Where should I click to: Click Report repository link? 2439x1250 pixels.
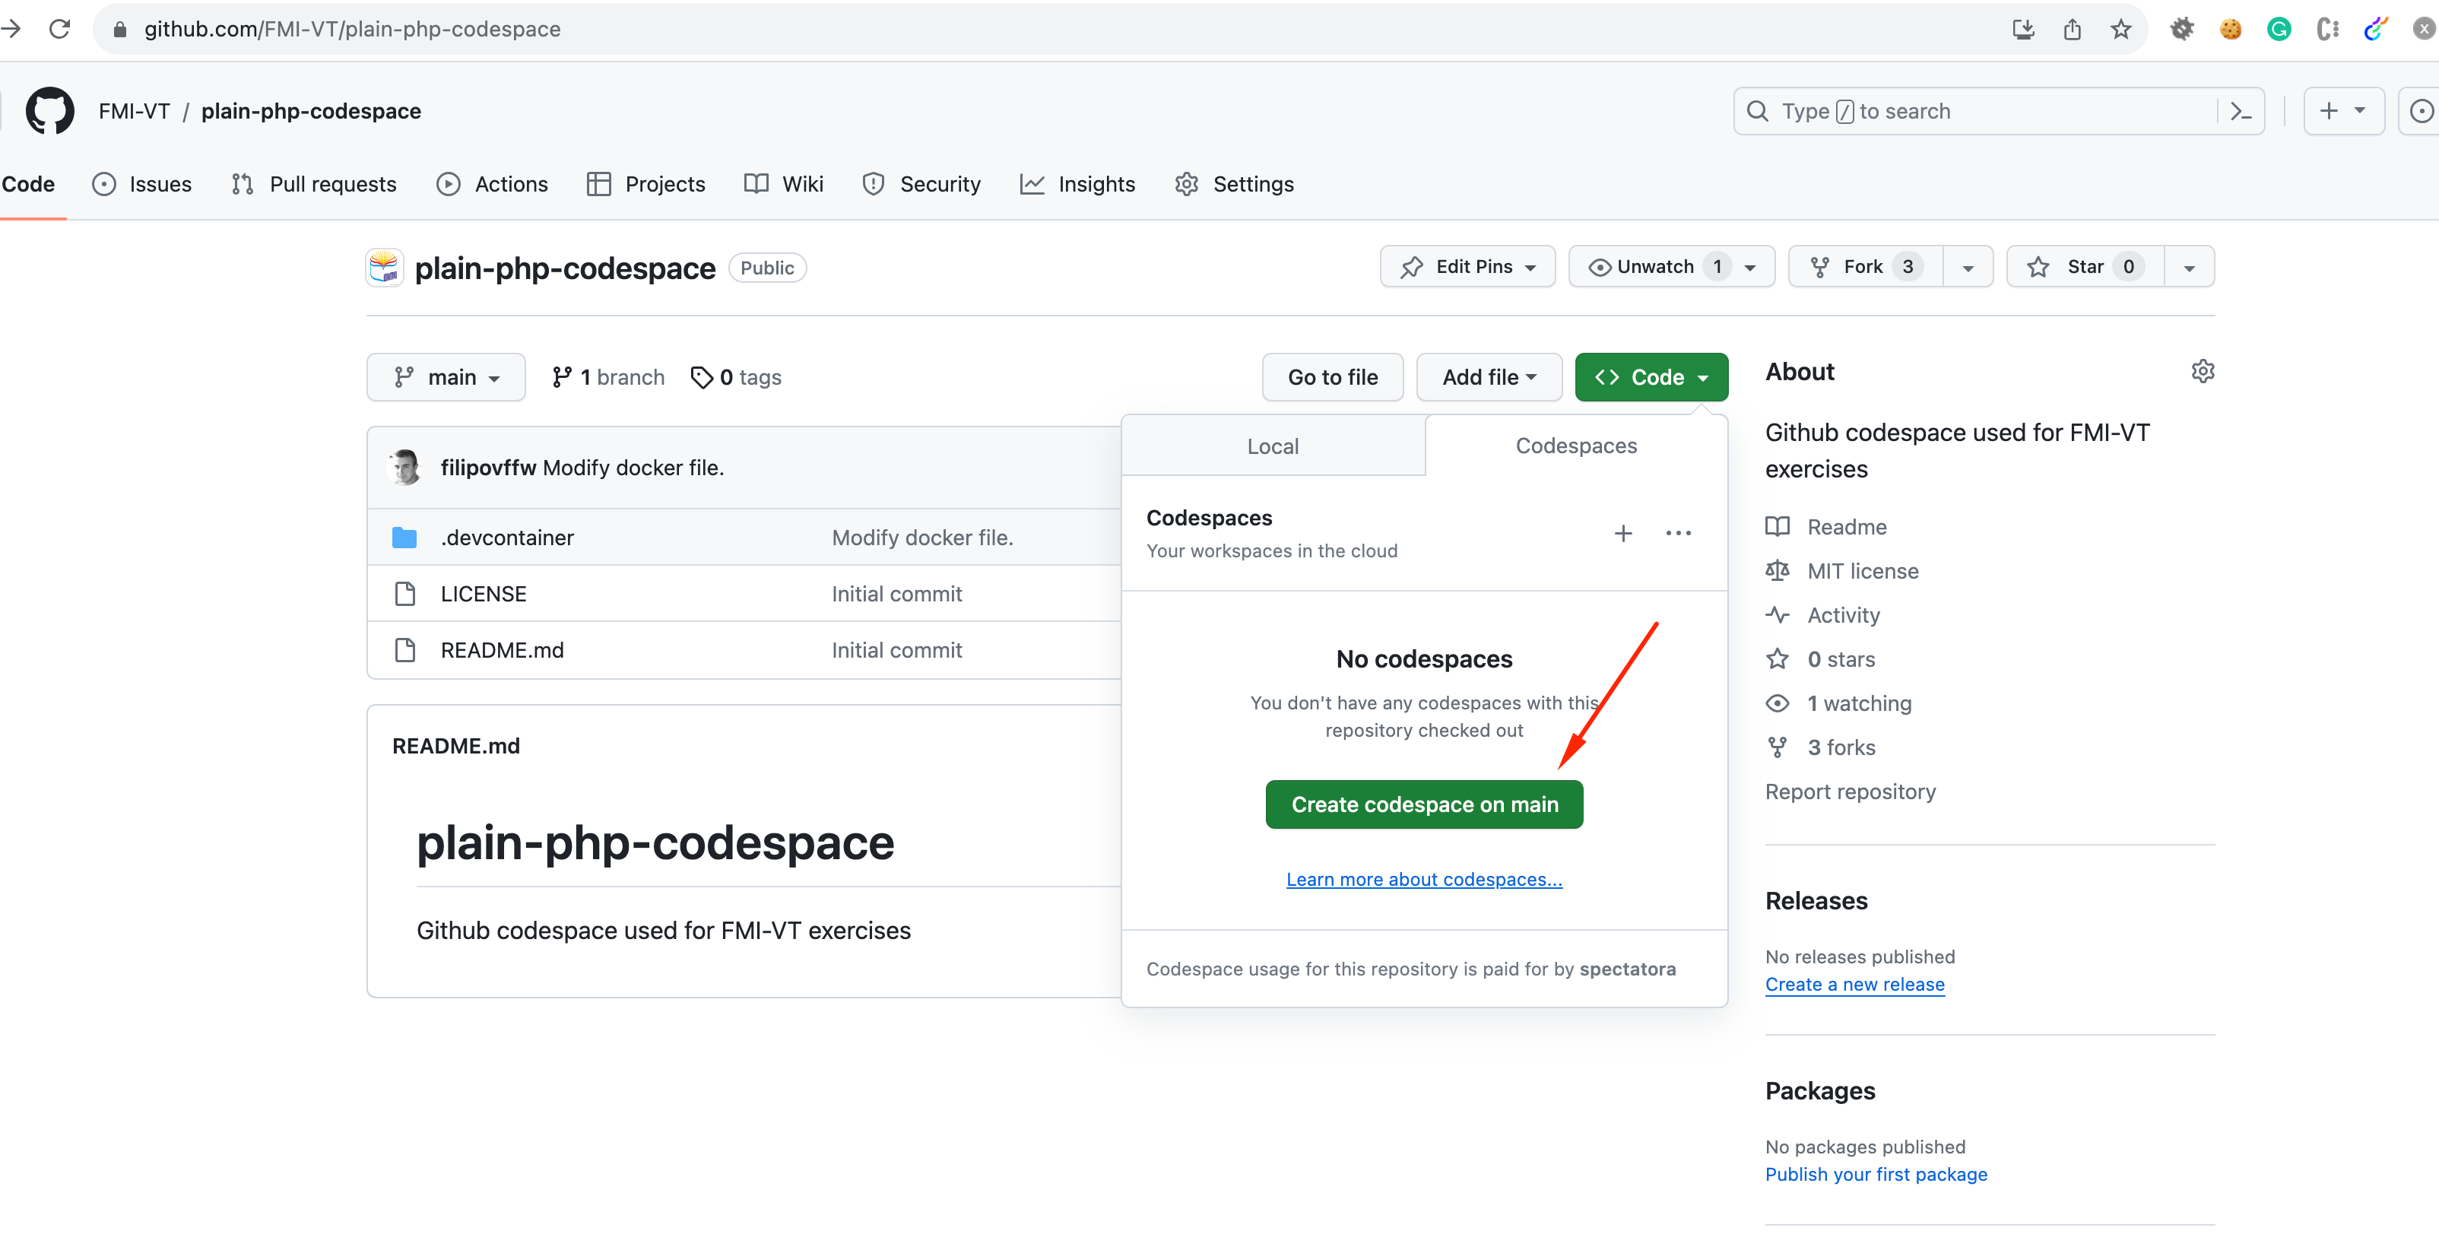[x=1850, y=792]
